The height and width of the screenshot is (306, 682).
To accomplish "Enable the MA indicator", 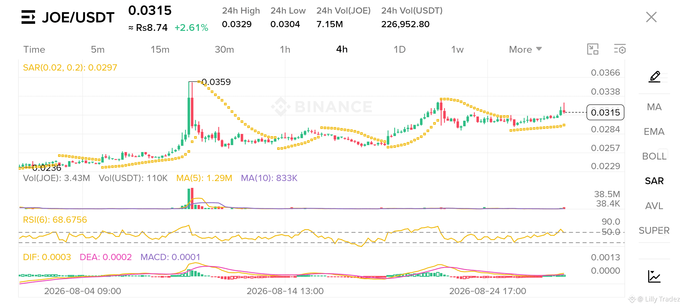I will 654,107.
